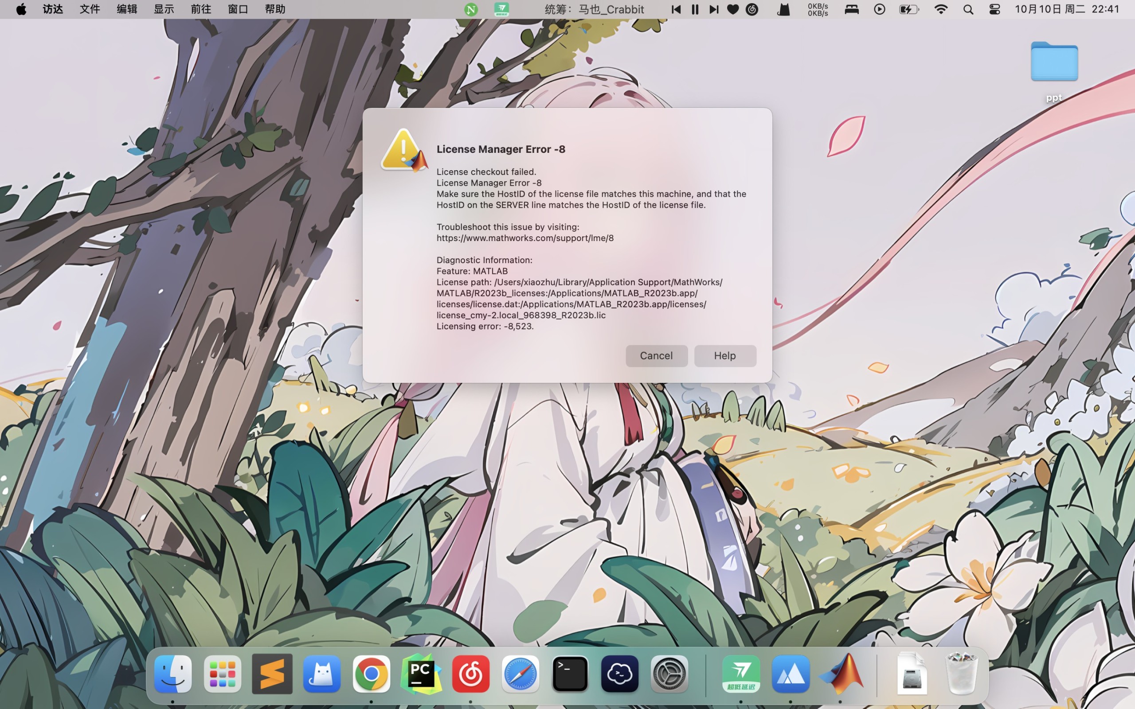The image size is (1135, 709).
Task: Open NetEase Cloud Music dock icon
Action: (470, 674)
